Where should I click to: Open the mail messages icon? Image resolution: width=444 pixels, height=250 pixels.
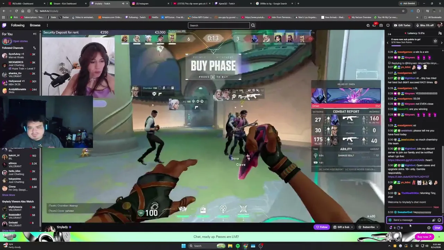coord(381,25)
